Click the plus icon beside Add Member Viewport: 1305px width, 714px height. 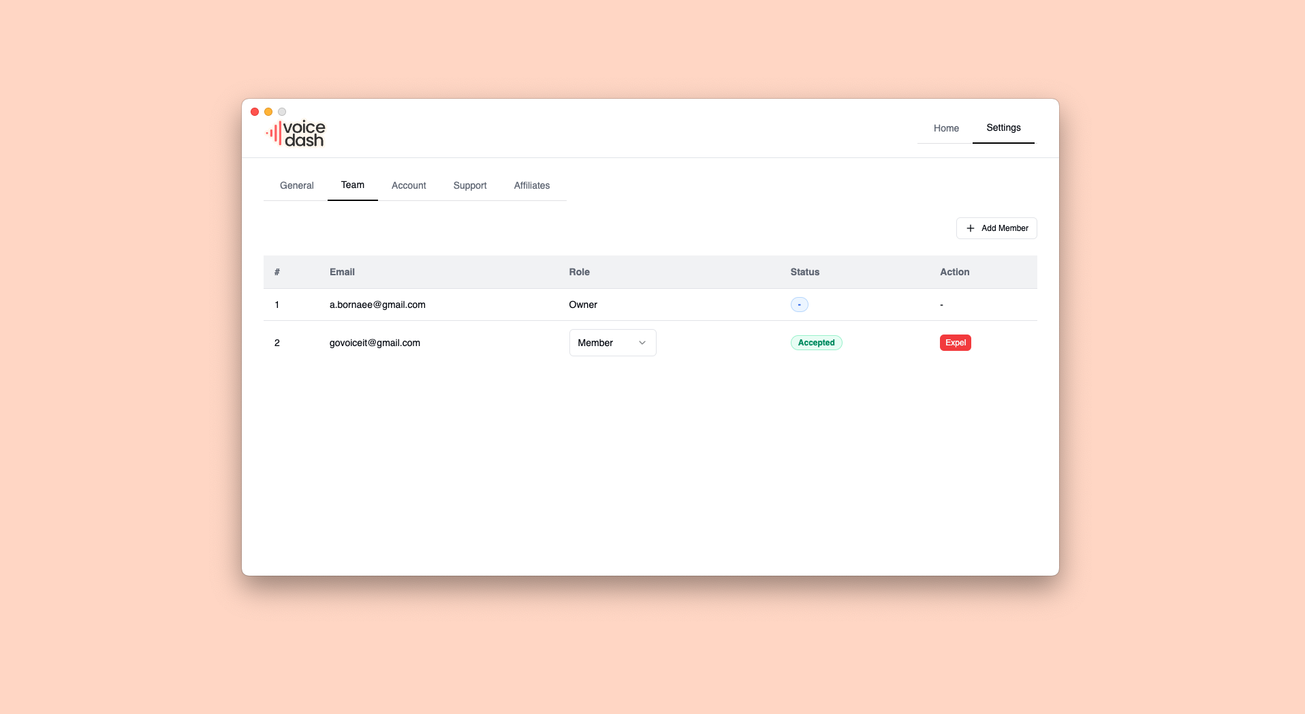tap(971, 228)
